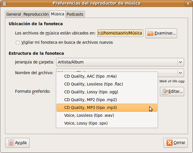Go to the Podcasts tab
The width and height of the screenshot is (193, 153).
point(75,14)
